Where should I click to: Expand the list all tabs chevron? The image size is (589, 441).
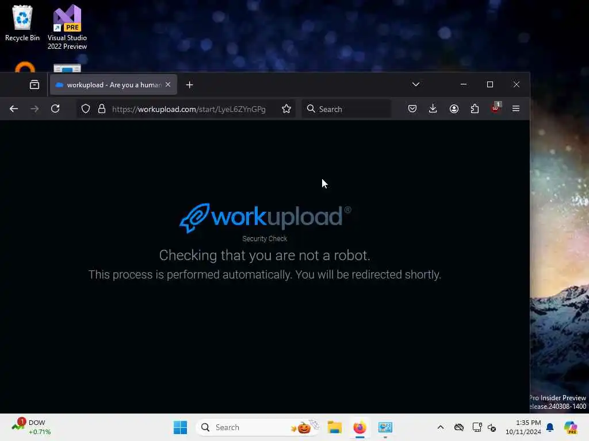(415, 84)
